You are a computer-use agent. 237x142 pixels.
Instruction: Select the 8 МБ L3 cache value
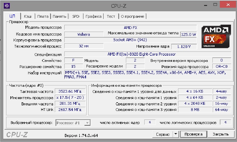[195, 110]
